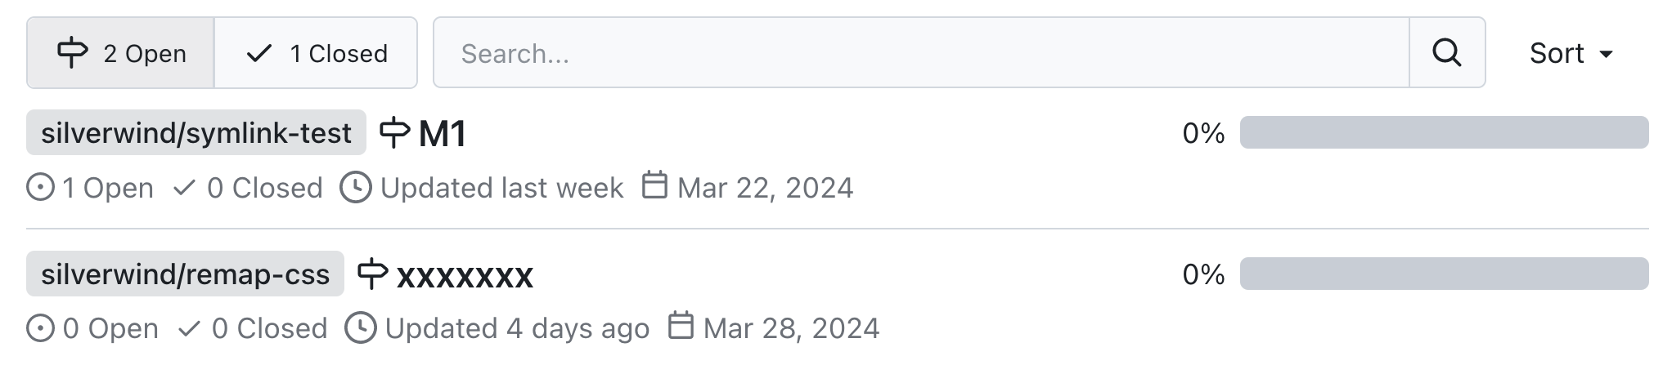Open the M1 milestone title link
This screenshot has height=374, width=1672.
pos(443,133)
